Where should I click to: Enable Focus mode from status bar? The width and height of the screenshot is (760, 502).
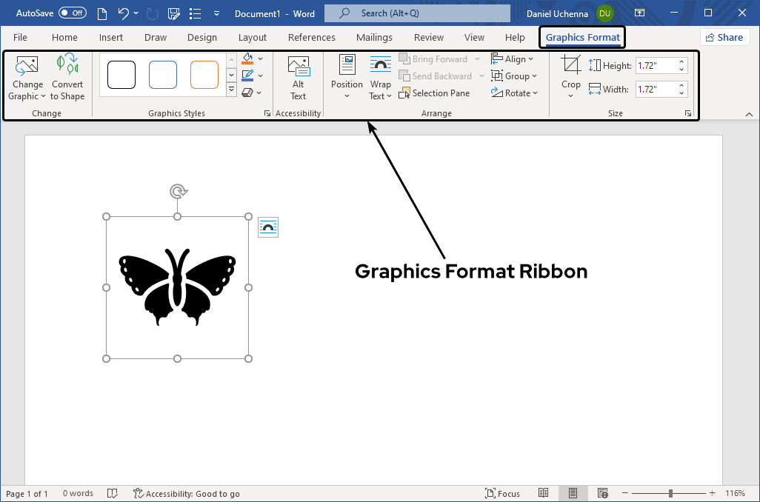(502, 493)
